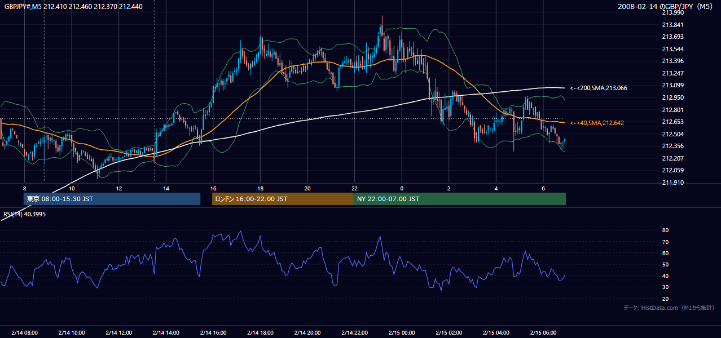Click the Tokyo 08:00-15:30 JST session bar
The image size is (721, 338).
pyautogui.click(x=112, y=199)
